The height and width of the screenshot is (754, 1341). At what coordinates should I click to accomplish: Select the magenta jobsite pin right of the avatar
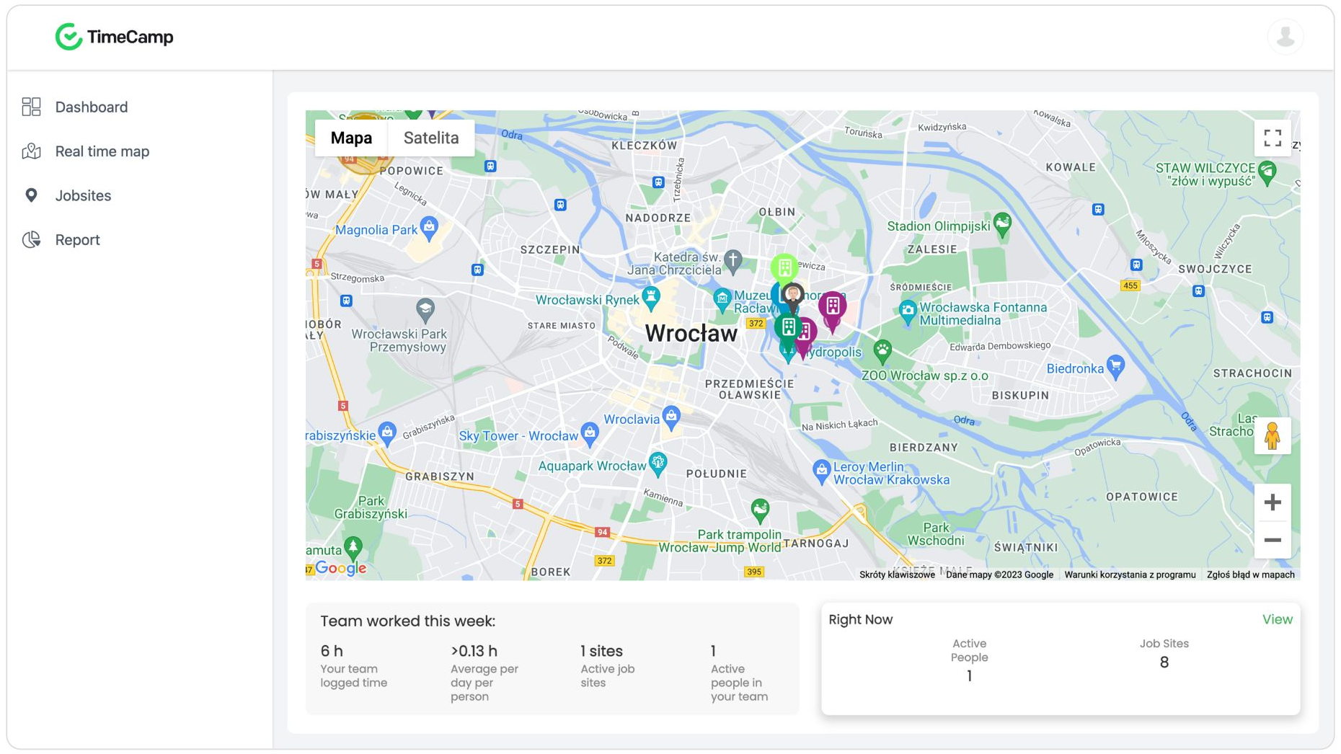coord(832,306)
